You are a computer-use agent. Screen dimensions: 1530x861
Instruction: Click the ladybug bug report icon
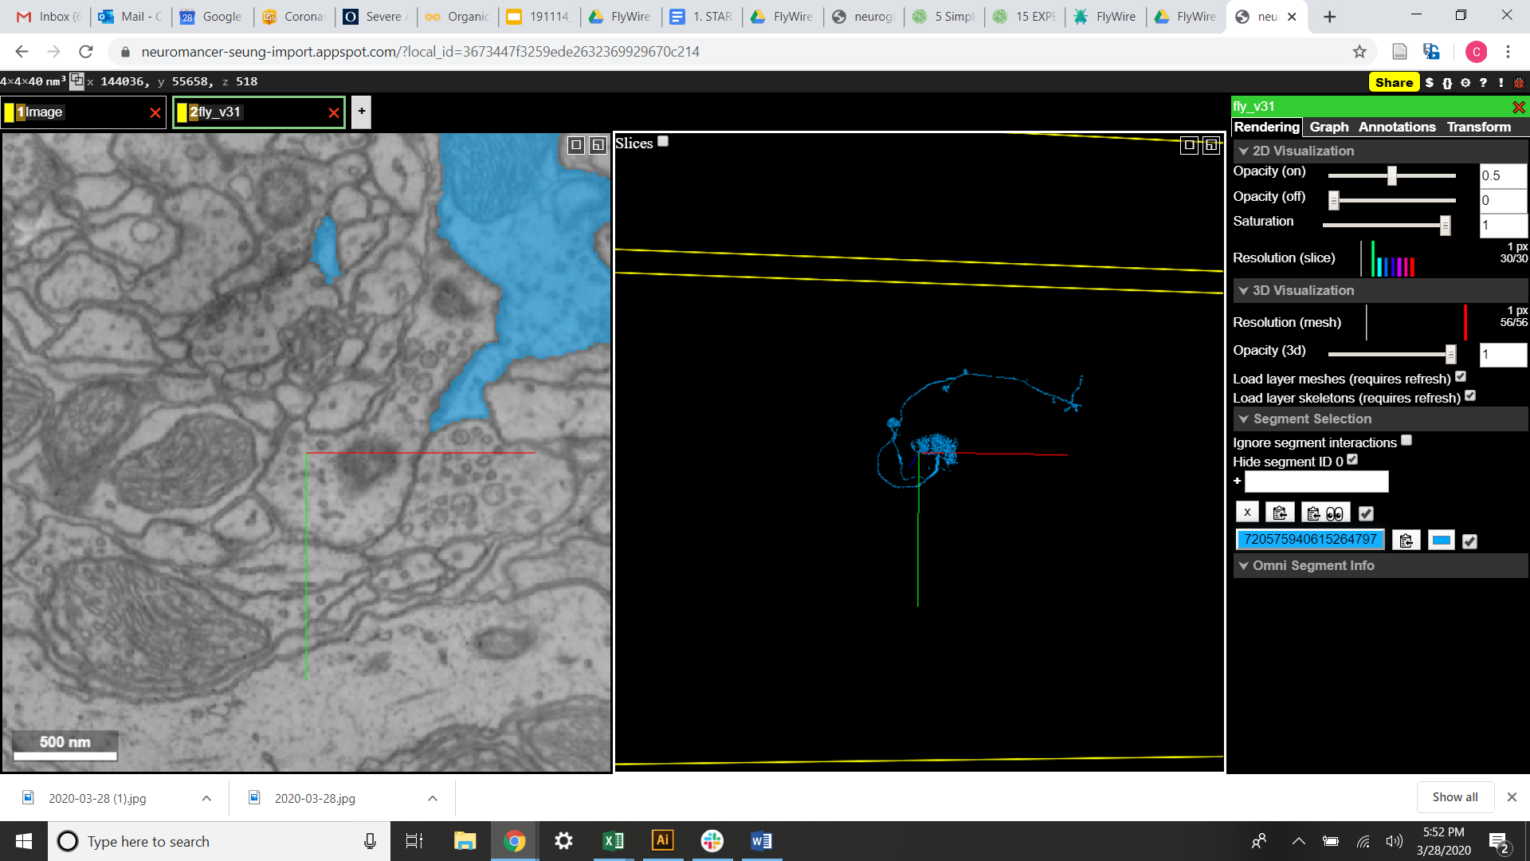tap(1519, 82)
